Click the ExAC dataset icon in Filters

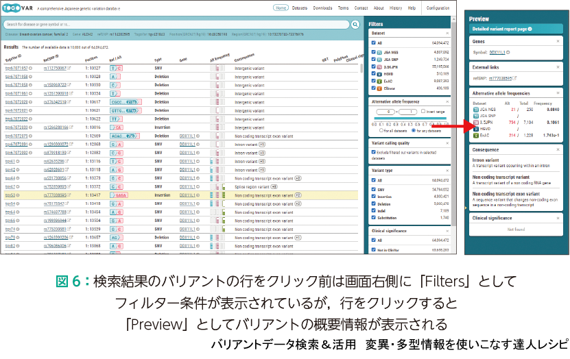[381, 81]
